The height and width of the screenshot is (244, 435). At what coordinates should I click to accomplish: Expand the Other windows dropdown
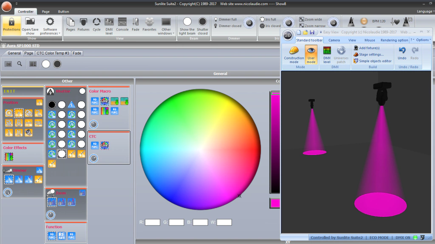166,26
